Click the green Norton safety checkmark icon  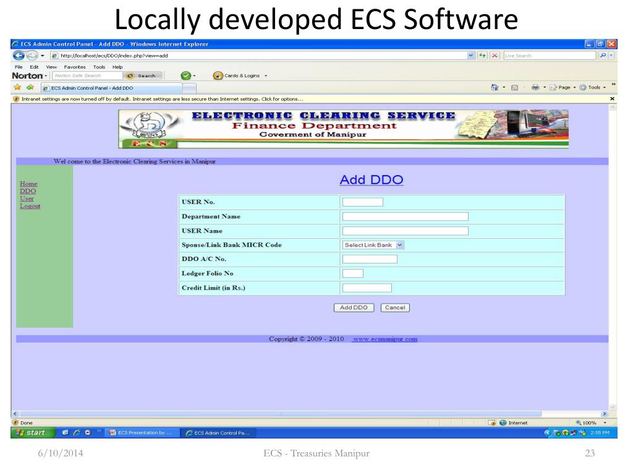[x=185, y=75]
